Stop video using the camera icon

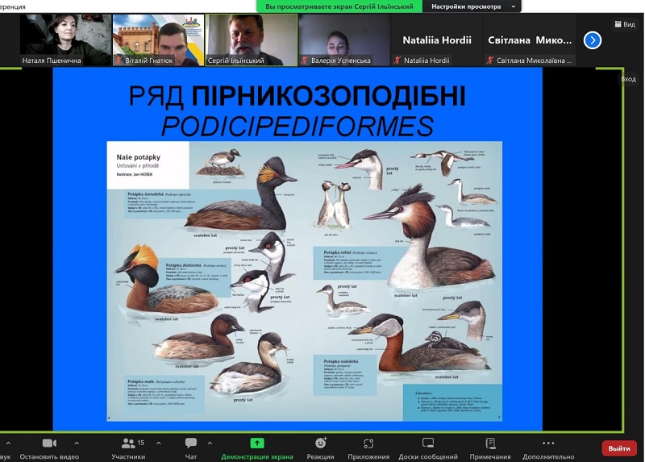click(49, 443)
